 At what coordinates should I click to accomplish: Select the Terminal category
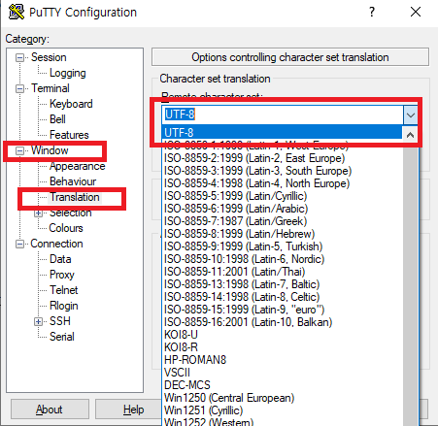(x=51, y=88)
